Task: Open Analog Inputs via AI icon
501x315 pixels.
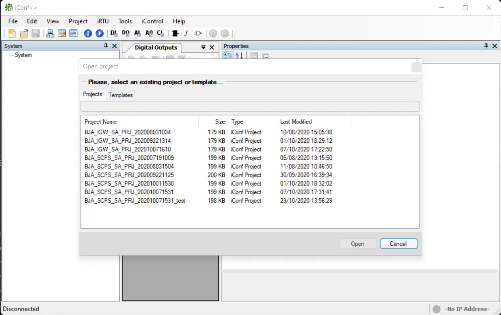Action: 138,33
